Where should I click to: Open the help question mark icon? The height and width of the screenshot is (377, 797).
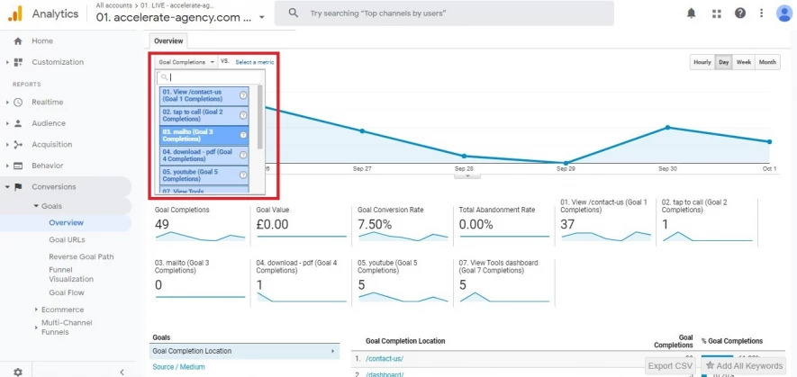pyautogui.click(x=740, y=13)
